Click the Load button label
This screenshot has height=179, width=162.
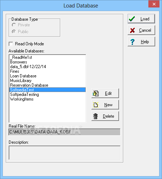pyautogui.click(x=145, y=19)
